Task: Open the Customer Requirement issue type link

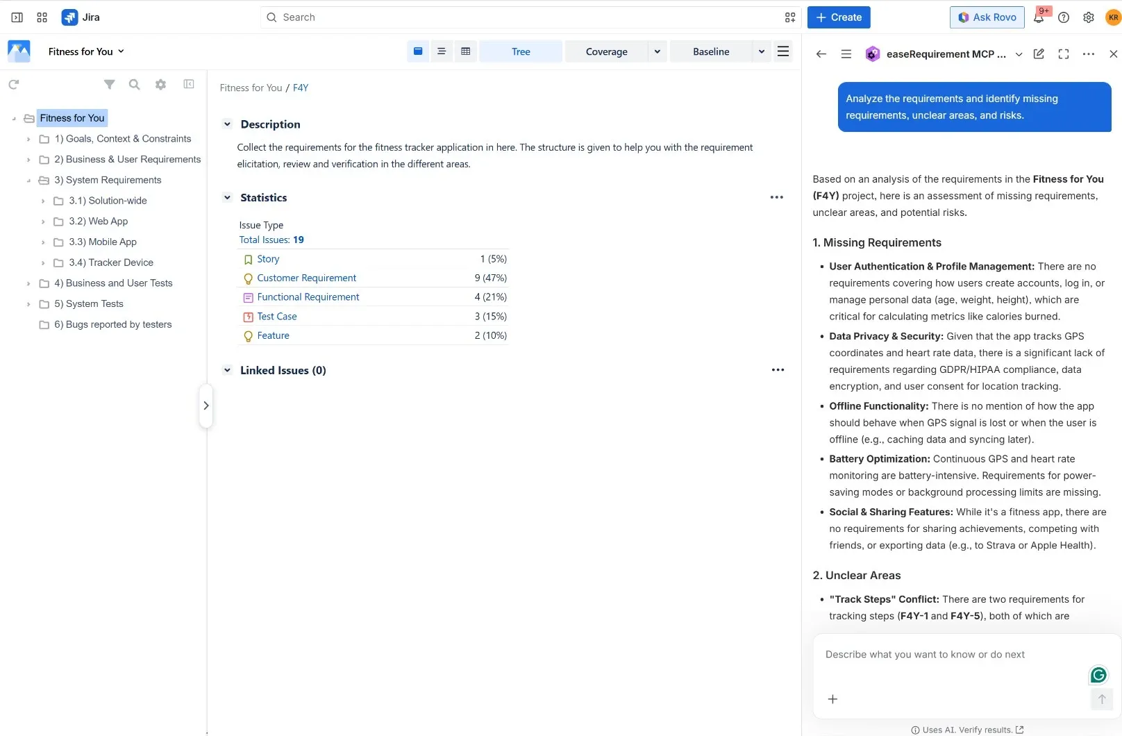Action: [x=306, y=278]
